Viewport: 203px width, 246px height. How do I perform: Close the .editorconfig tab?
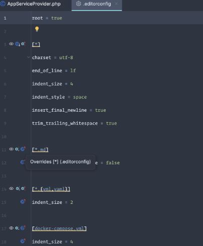(x=116, y=4)
